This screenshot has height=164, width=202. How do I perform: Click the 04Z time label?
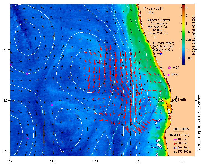151,12
